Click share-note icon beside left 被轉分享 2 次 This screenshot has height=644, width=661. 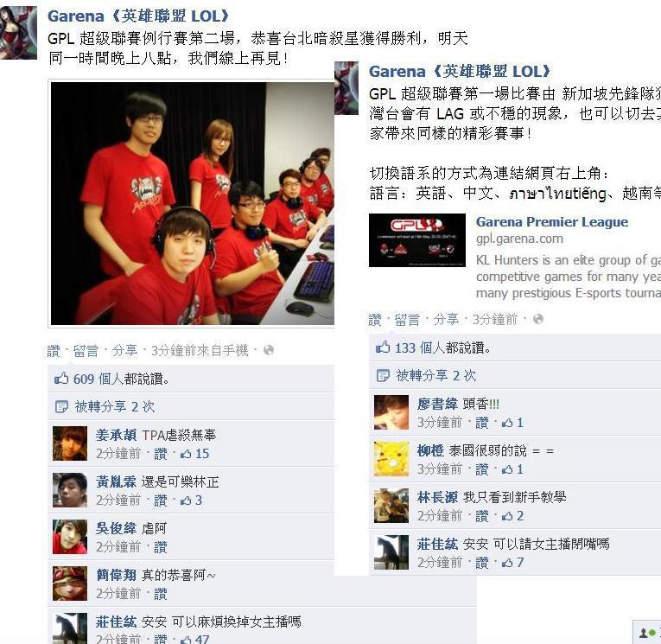tap(61, 406)
